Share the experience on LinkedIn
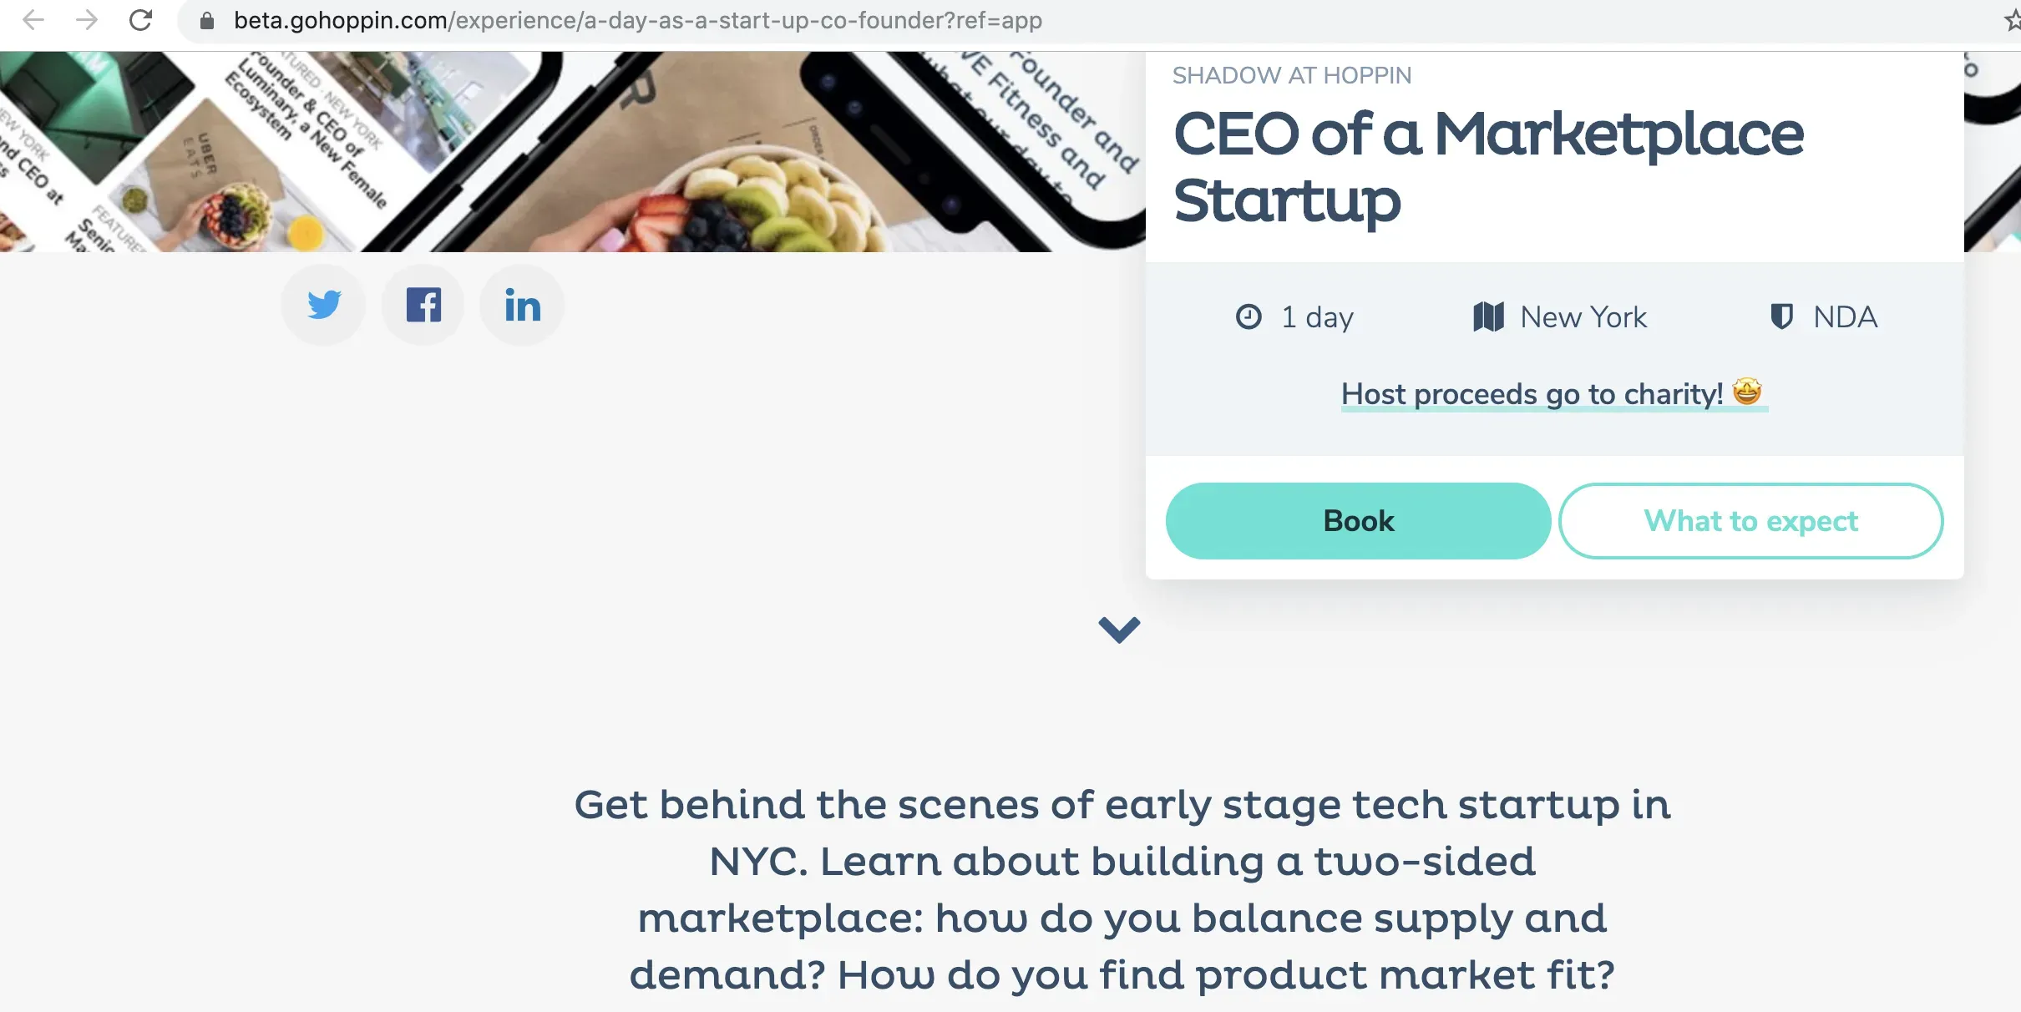2021x1012 pixels. click(523, 305)
